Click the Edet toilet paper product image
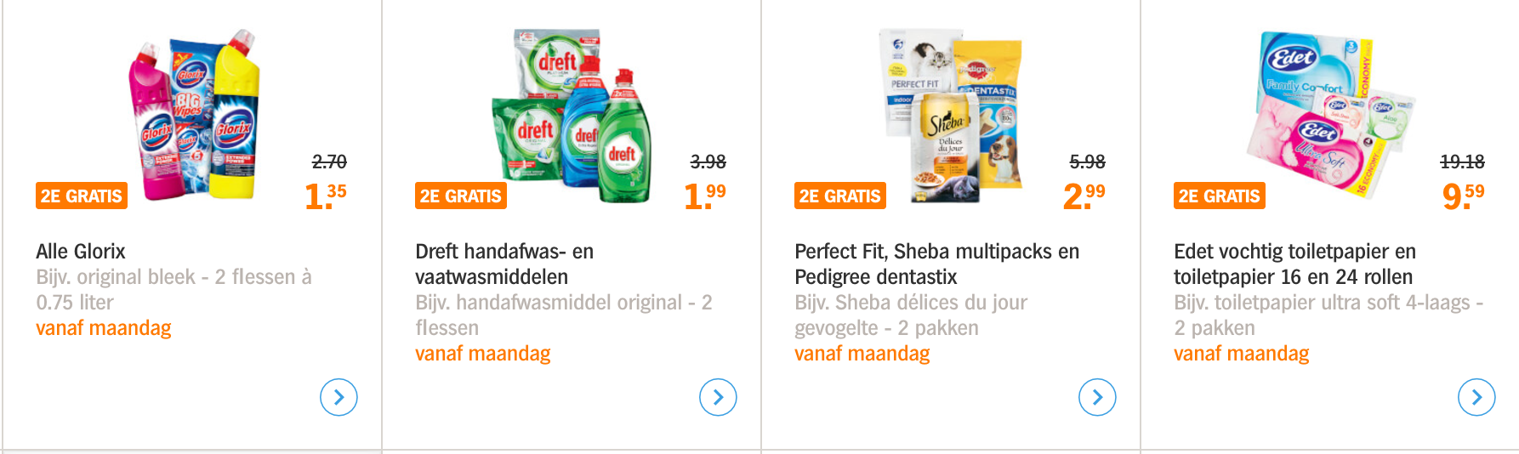Image resolution: width=1519 pixels, height=454 pixels. (1330, 115)
